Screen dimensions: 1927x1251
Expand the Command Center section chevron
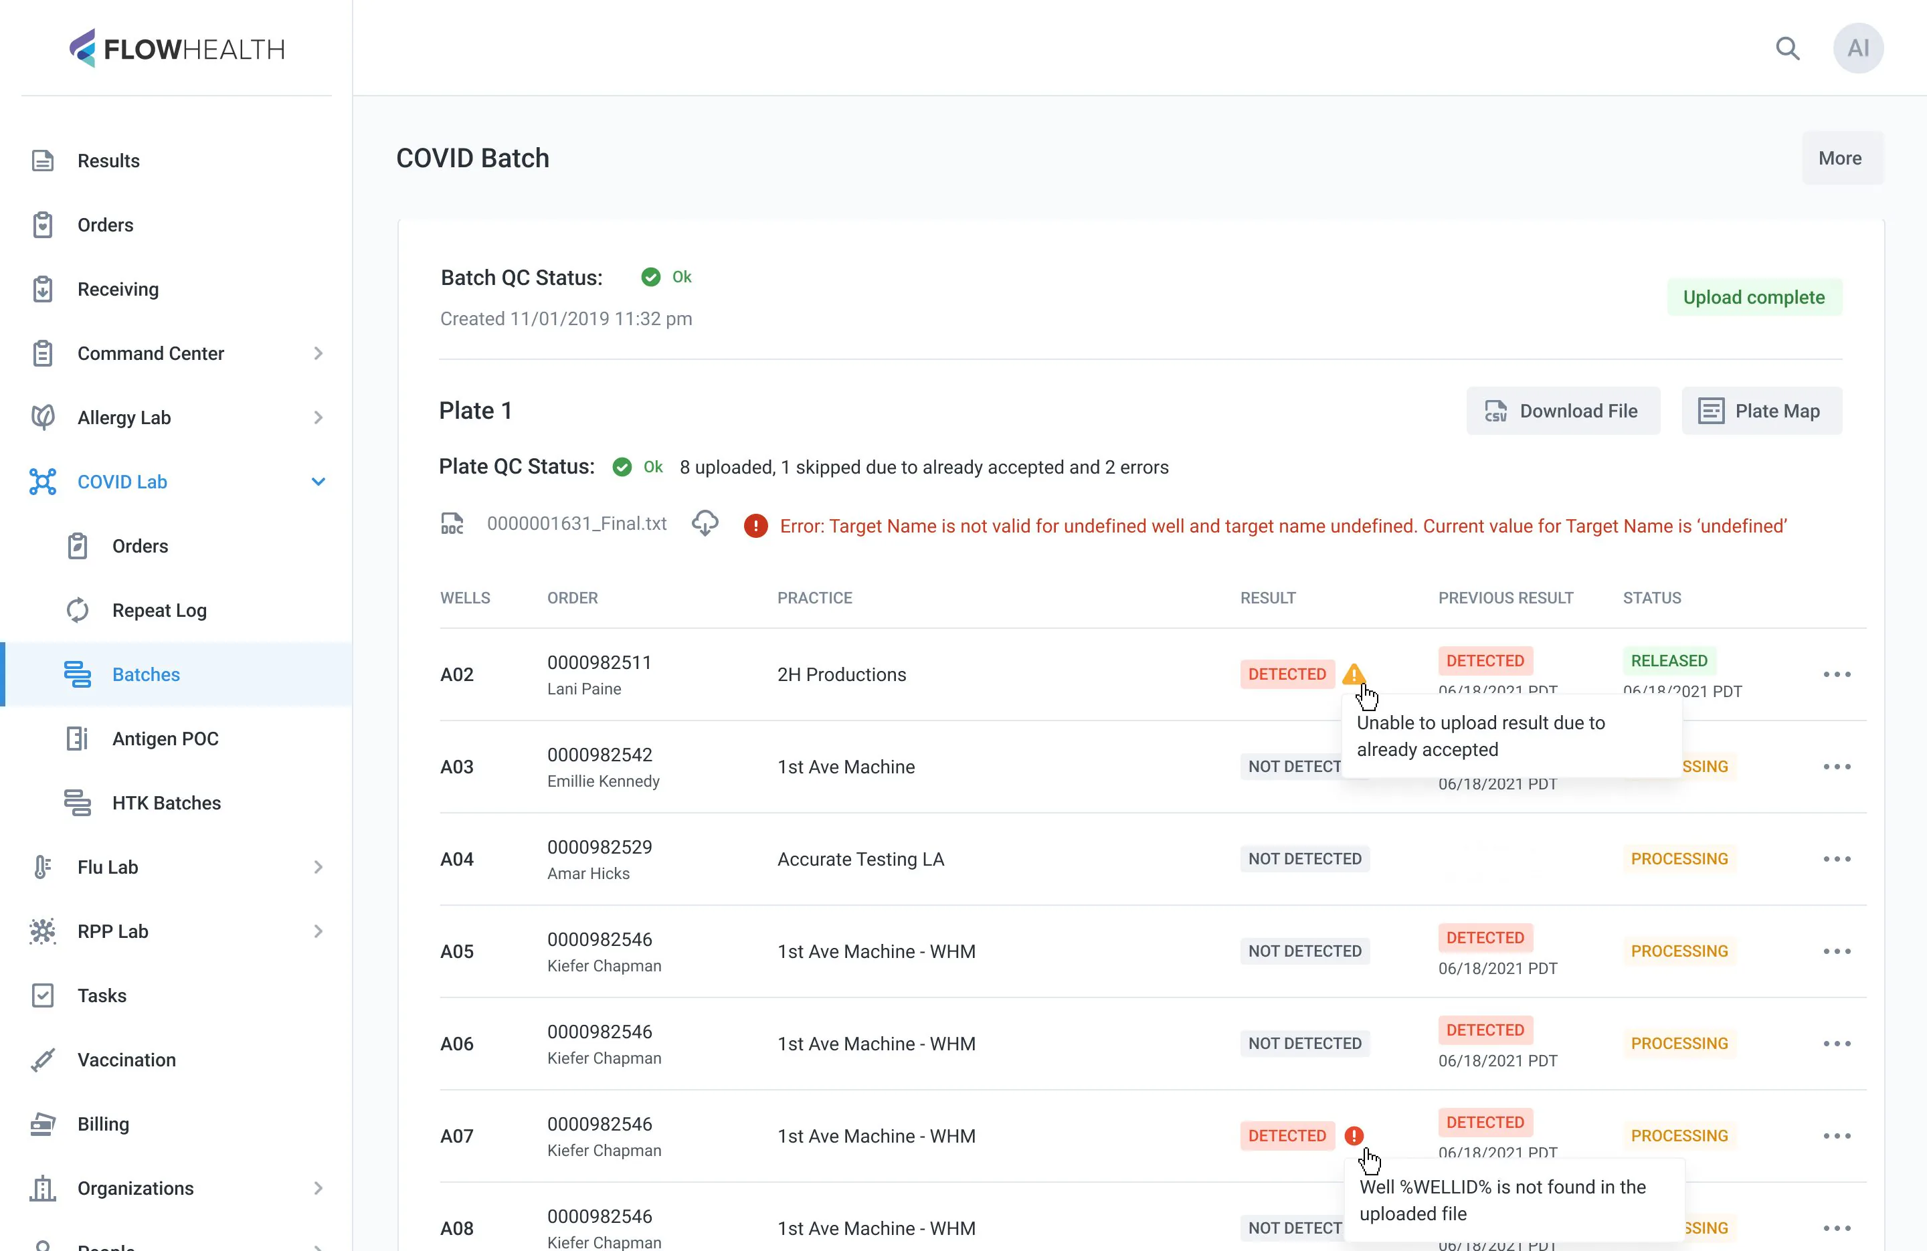318,354
